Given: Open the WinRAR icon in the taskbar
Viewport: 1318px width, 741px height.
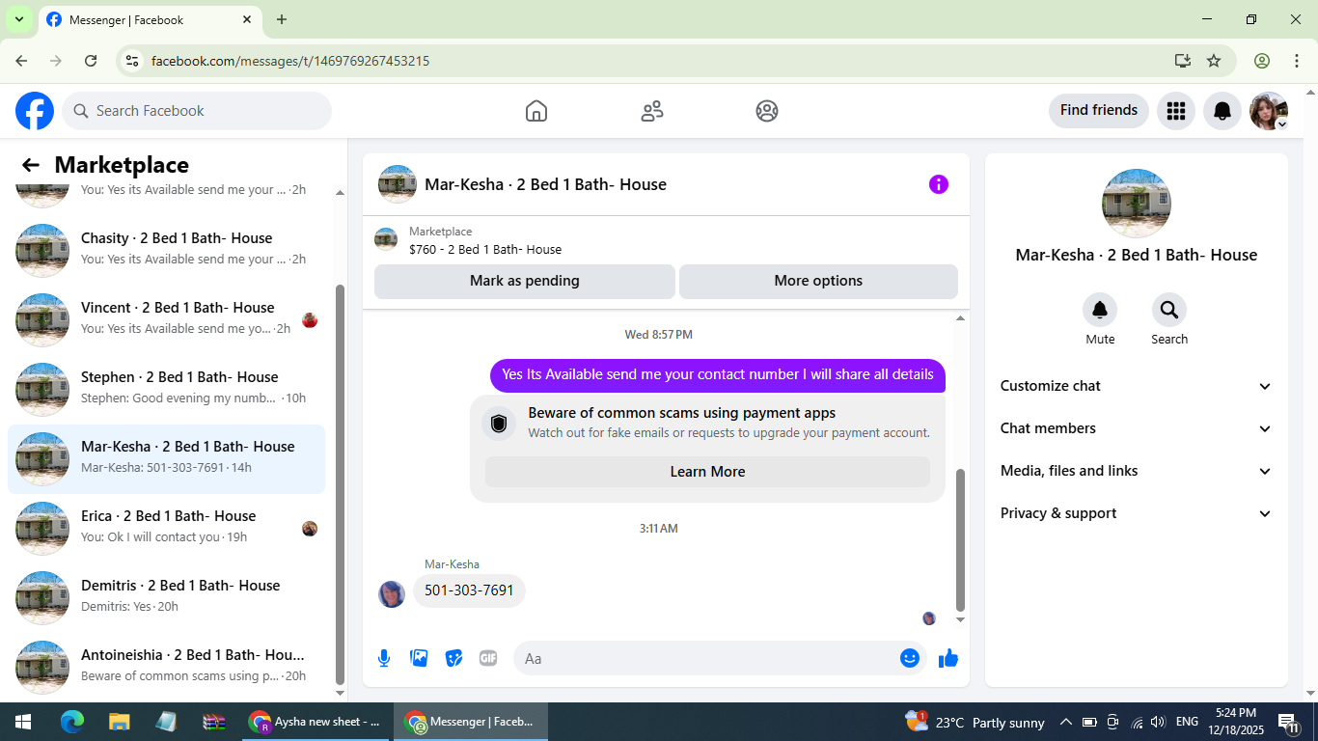Looking at the screenshot, I should [x=213, y=722].
